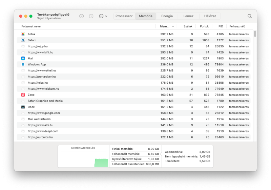Image resolution: width=271 pixels, height=190 pixels.
Task: Click the Felhasznált memória 6,60 GB value
Action: pyautogui.click(x=153, y=154)
